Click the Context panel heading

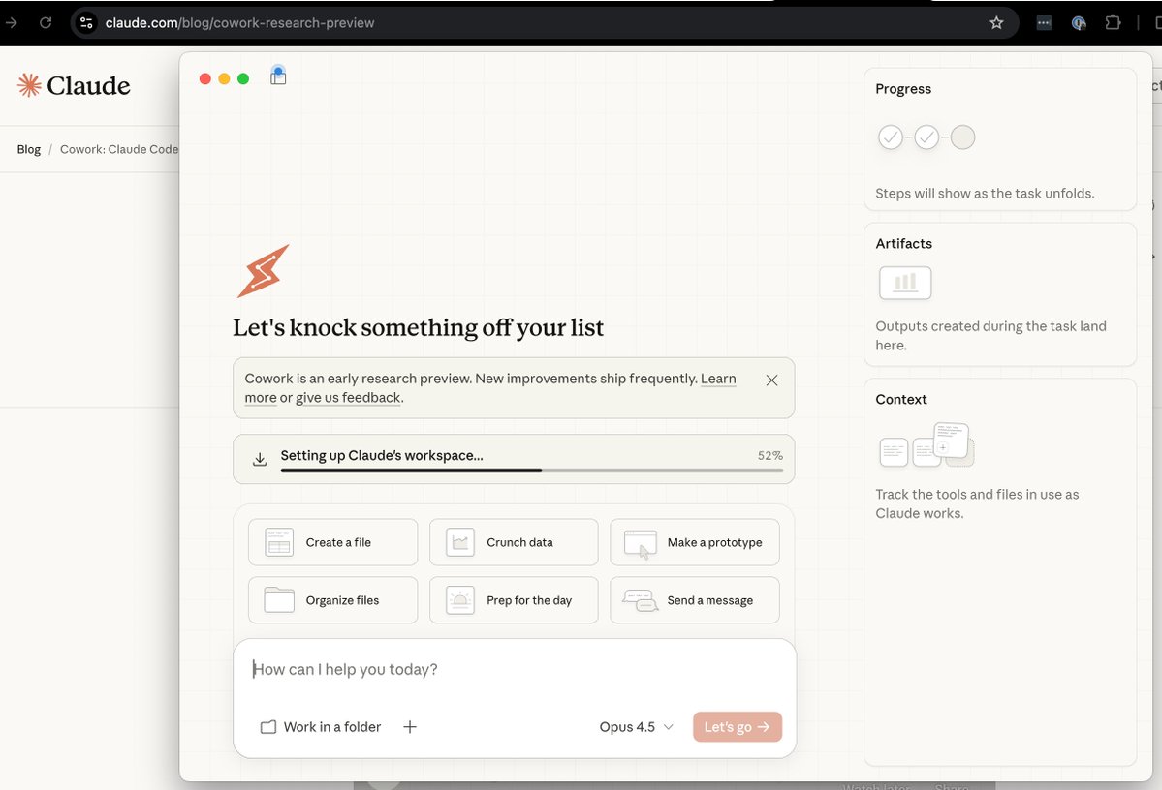(901, 399)
